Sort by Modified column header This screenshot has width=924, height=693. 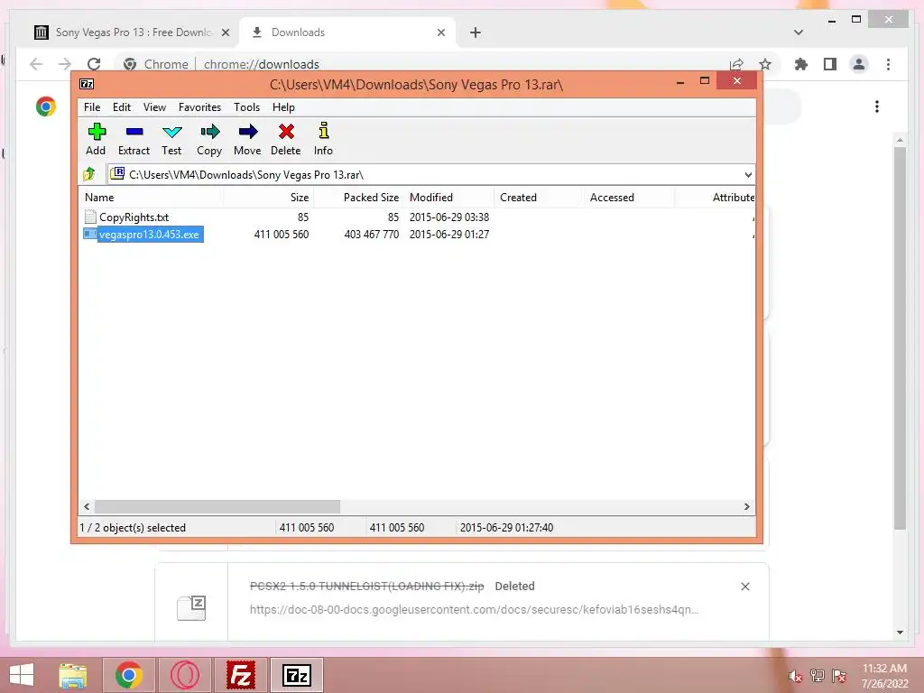tap(449, 198)
